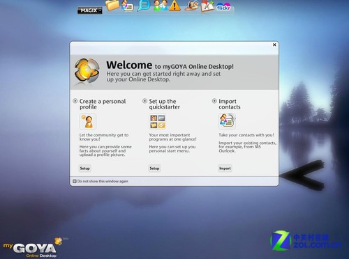
Task: Click the 'Set up the quickstarter' heading
Action: click(x=165, y=104)
